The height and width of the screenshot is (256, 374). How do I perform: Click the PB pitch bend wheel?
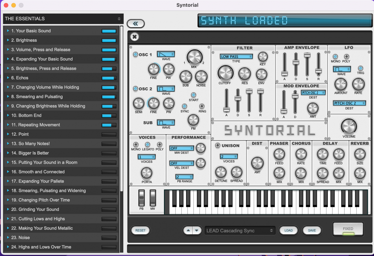[142, 198]
